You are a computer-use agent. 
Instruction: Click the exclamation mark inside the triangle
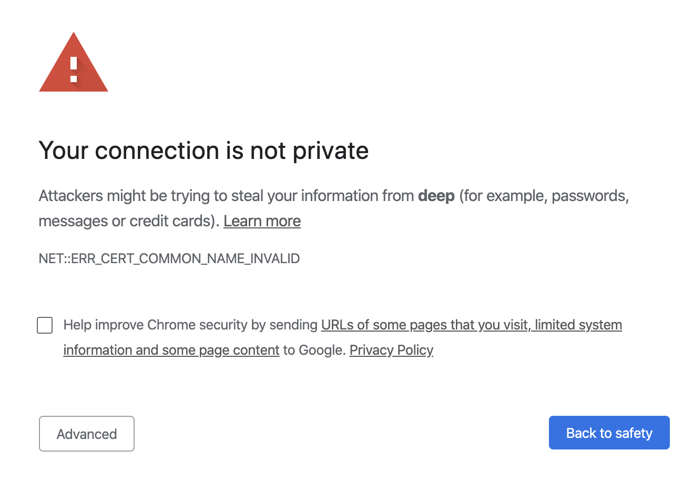click(73, 68)
